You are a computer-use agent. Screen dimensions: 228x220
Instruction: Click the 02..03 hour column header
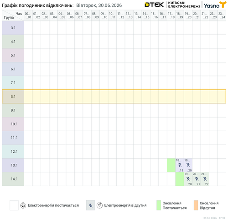(x=45, y=16)
